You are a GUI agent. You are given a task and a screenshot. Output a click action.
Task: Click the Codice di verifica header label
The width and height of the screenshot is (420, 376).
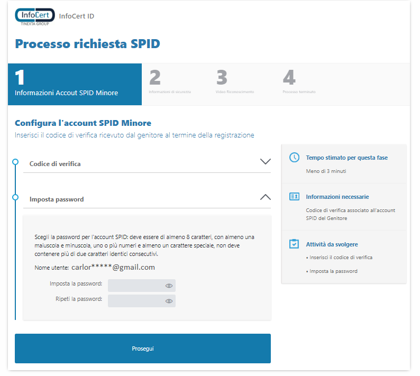click(55, 164)
